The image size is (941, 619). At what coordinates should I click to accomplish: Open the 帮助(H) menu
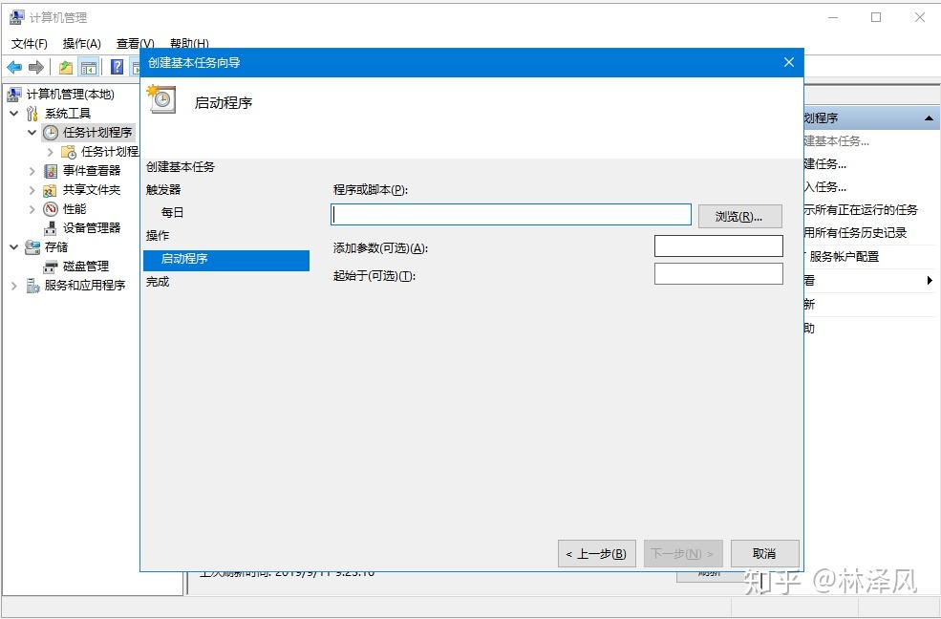tap(189, 44)
